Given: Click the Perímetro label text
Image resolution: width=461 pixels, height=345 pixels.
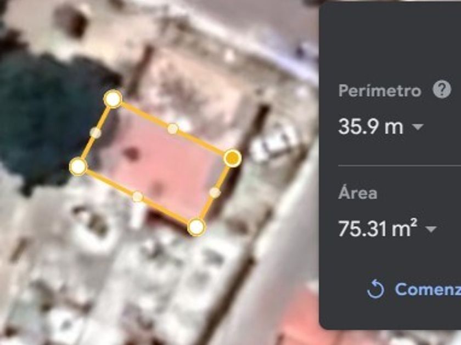Looking at the screenshot, I should tap(380, 91).
